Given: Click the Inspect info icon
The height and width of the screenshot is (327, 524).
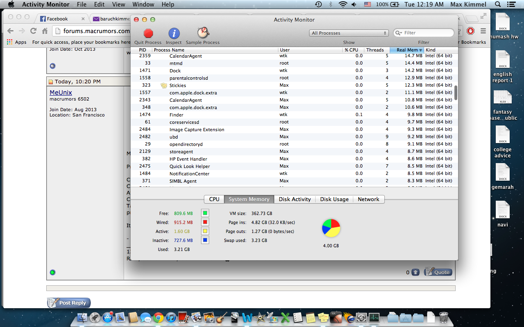Looking at the screenshot, I should [x=174, y=34].
